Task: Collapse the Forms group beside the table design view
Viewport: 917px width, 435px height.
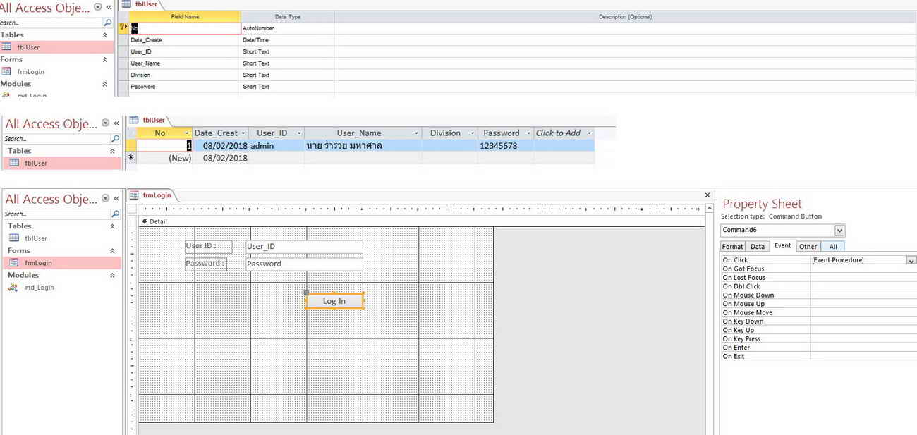Action: [104, 59]
